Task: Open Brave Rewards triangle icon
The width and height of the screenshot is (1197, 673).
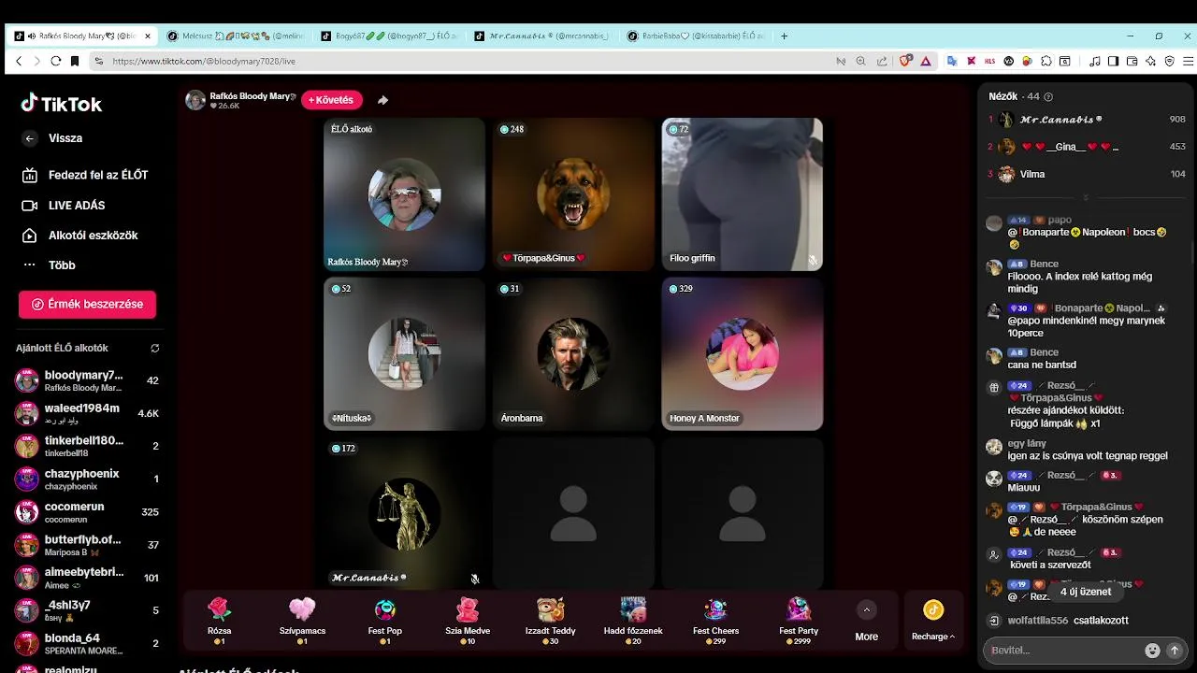Action: click(926, 61)
